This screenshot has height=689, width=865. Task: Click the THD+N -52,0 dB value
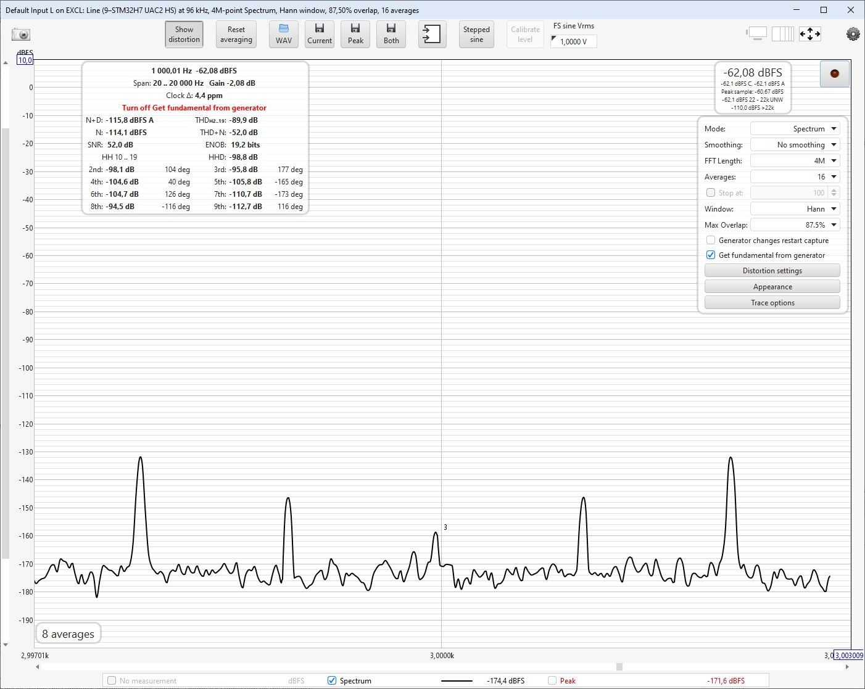pyautogui.click(x=244, y=133)
